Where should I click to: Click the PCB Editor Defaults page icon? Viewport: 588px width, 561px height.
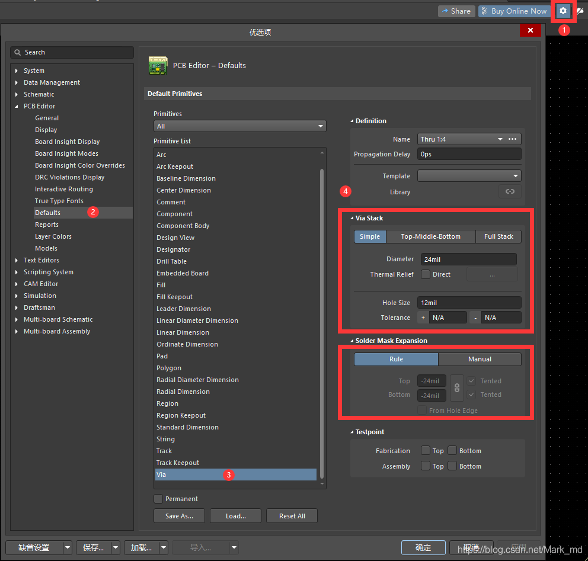click(x=158, y=66)
